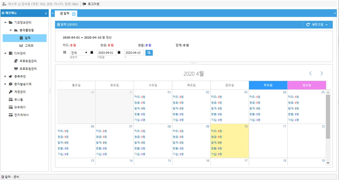
Task: Click the calendar vertical scrollbar thumb
Action: click(328, 116)
